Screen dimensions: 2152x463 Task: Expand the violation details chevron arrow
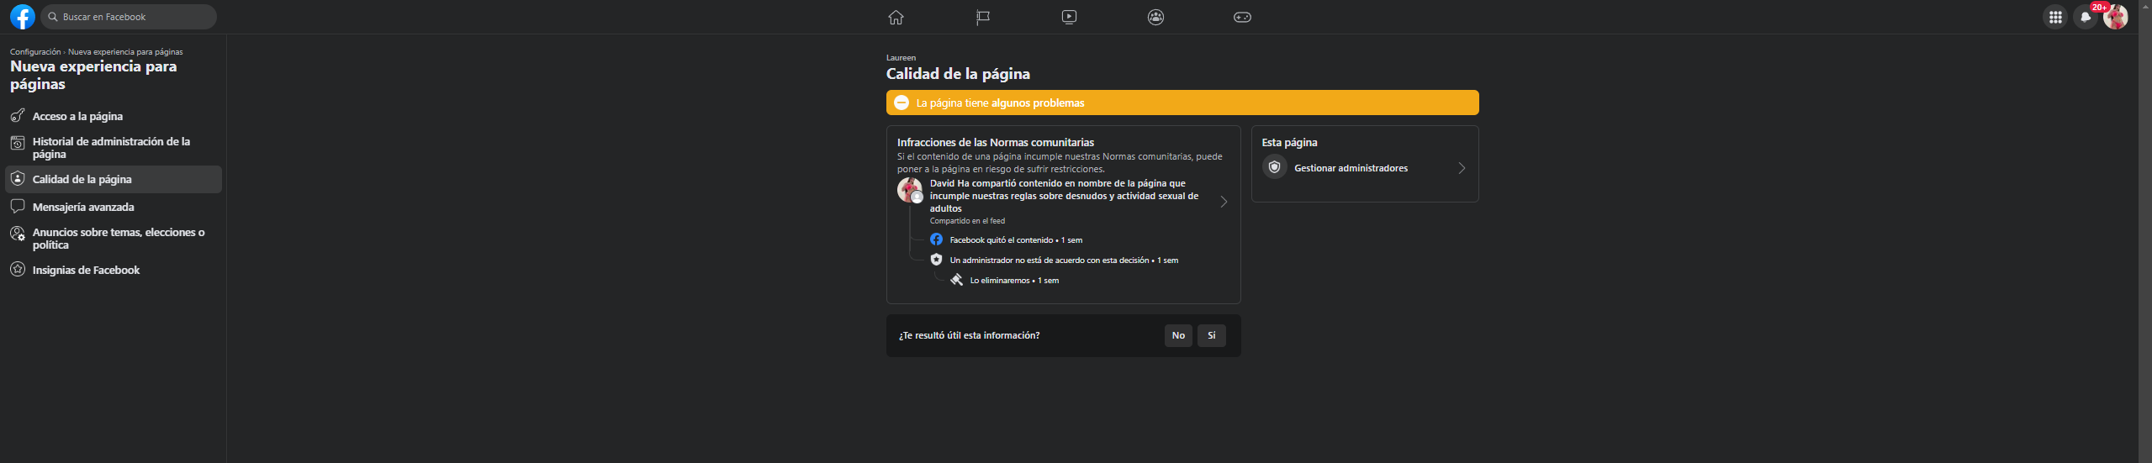pos(1224,202)
